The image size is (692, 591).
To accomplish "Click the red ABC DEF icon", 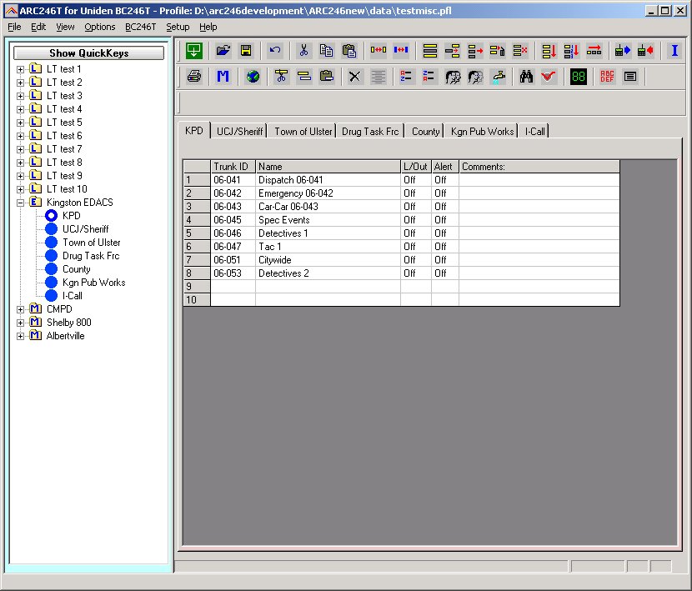I will coord(607,77).
